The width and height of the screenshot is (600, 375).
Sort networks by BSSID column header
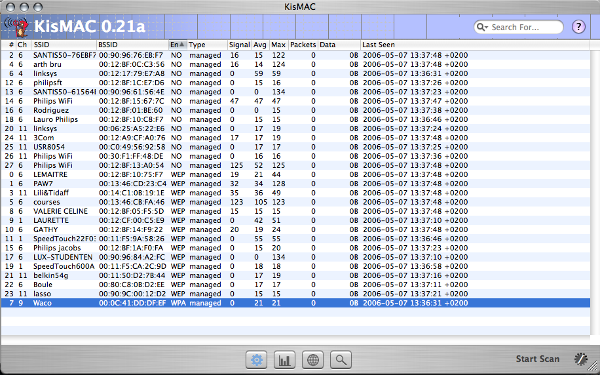click(131, 45)
